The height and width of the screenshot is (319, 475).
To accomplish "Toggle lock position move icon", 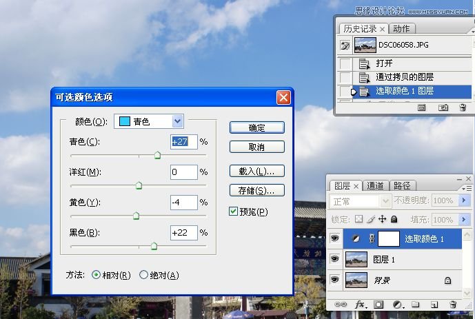I will (x=383, y=219).
